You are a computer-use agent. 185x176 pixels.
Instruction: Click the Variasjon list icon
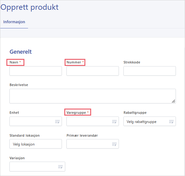pos(60,167)
